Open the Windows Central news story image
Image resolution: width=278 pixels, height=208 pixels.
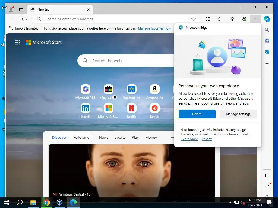click(132, 171)
